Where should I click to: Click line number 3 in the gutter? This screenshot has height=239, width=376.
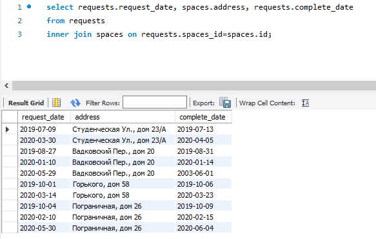point(19,34)
